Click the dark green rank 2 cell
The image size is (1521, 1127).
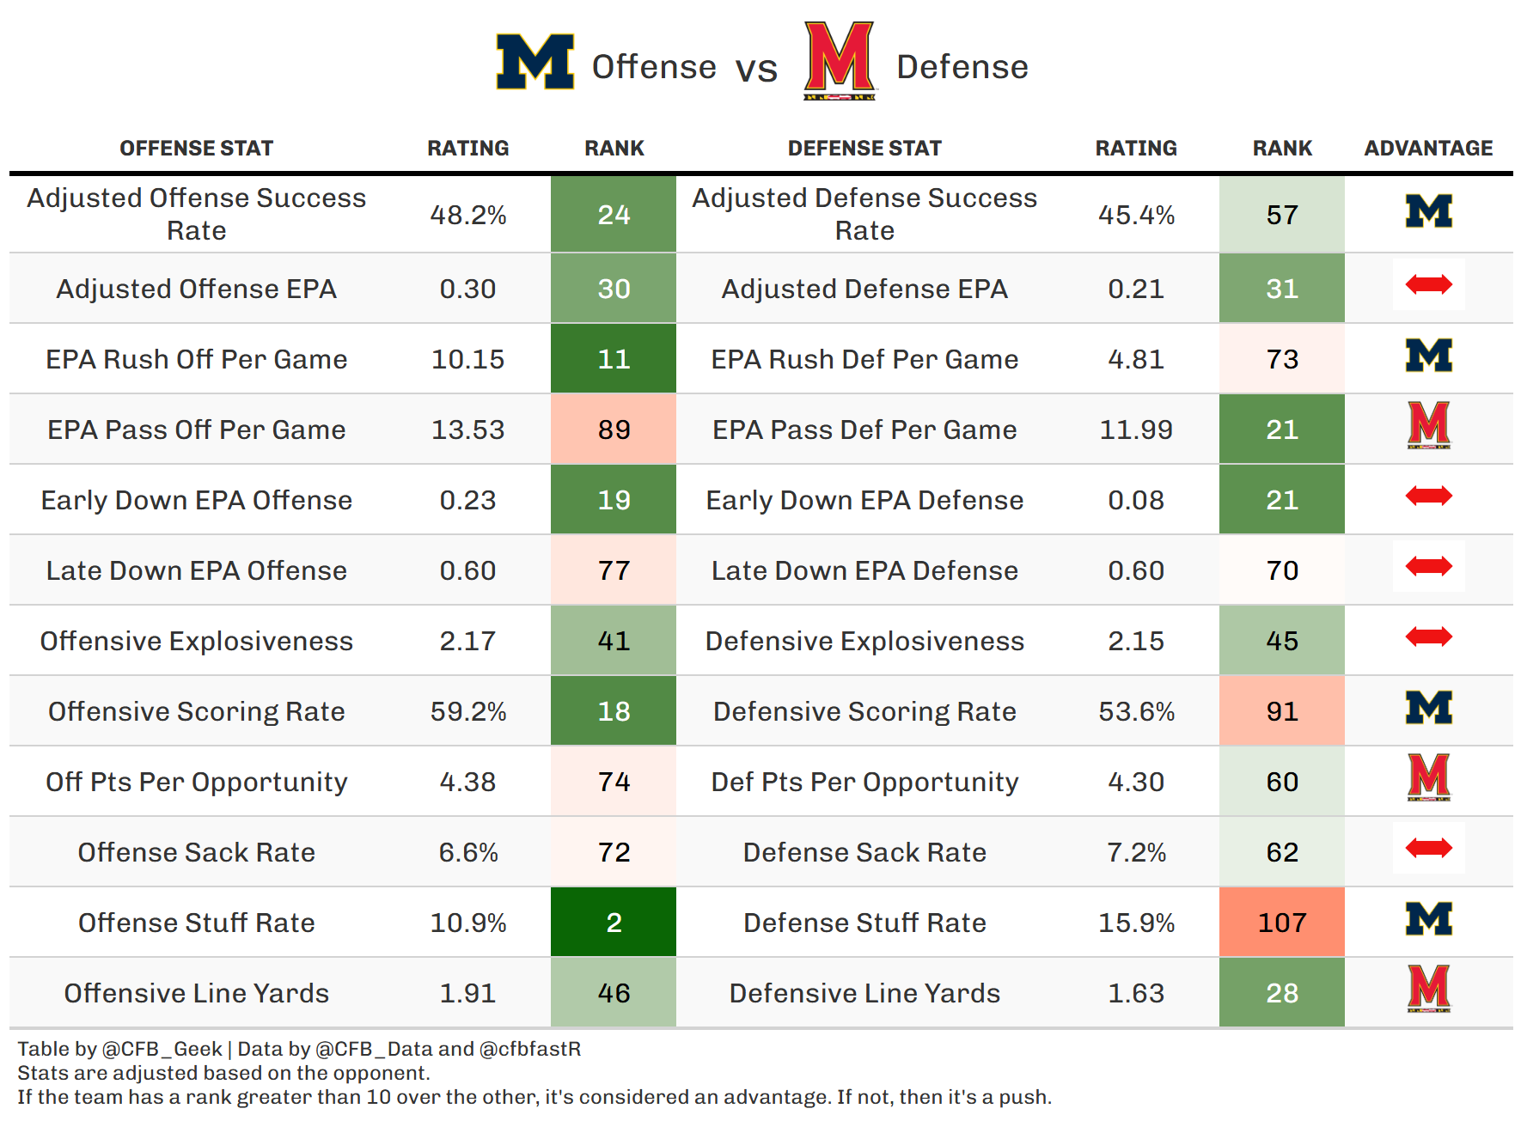(x=614, y=923)
